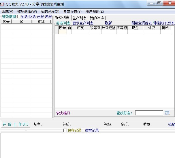This screenshot has width=175, height=158.
Task: Open the 系统(V) menu
Action: (x=7, y=11)
